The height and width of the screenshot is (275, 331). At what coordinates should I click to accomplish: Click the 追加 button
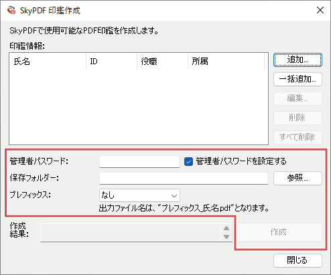coord(297,60)
